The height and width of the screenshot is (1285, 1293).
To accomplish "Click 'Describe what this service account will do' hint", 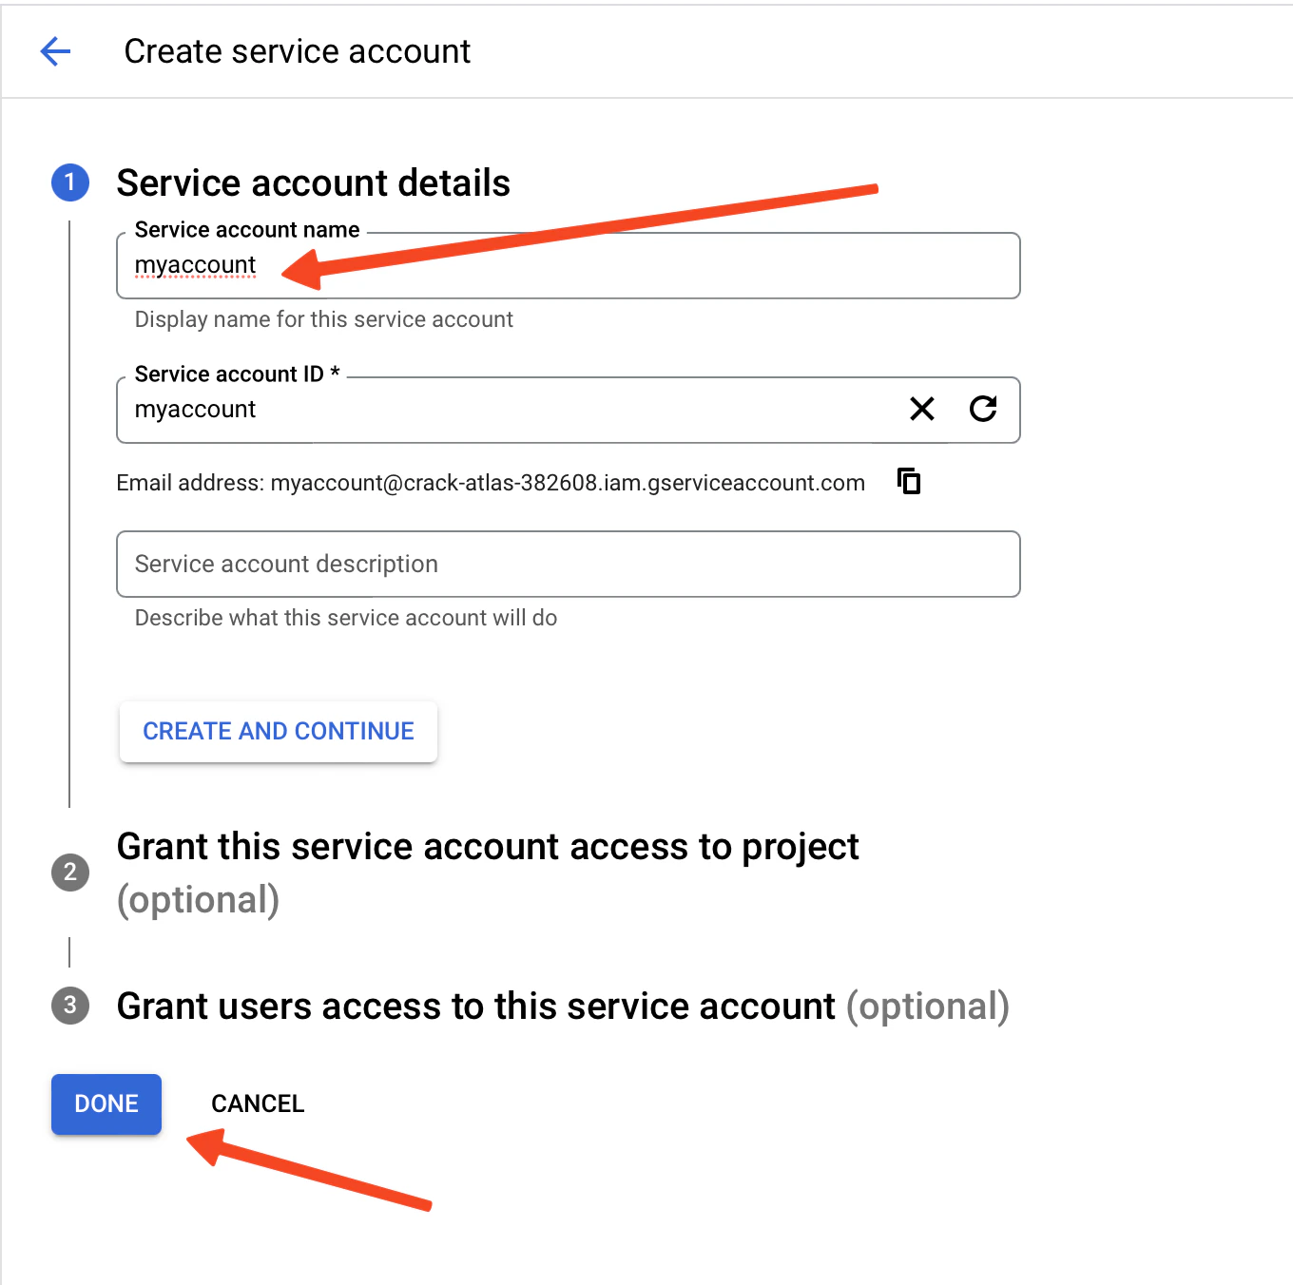I will click(346, 618).
